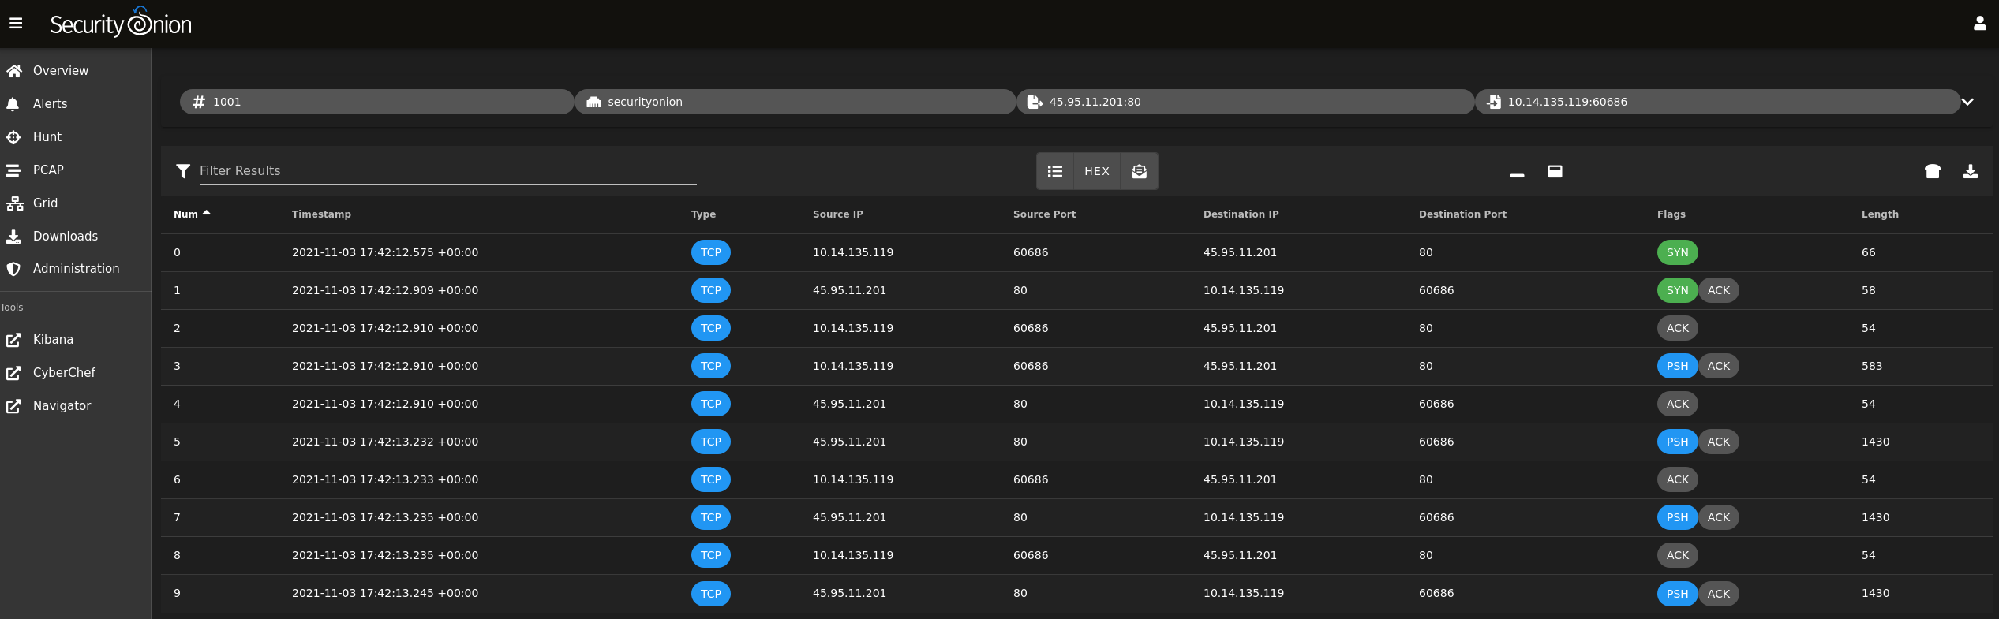
Task: Click the Overview home icon
Action: (x=13, y=71)
